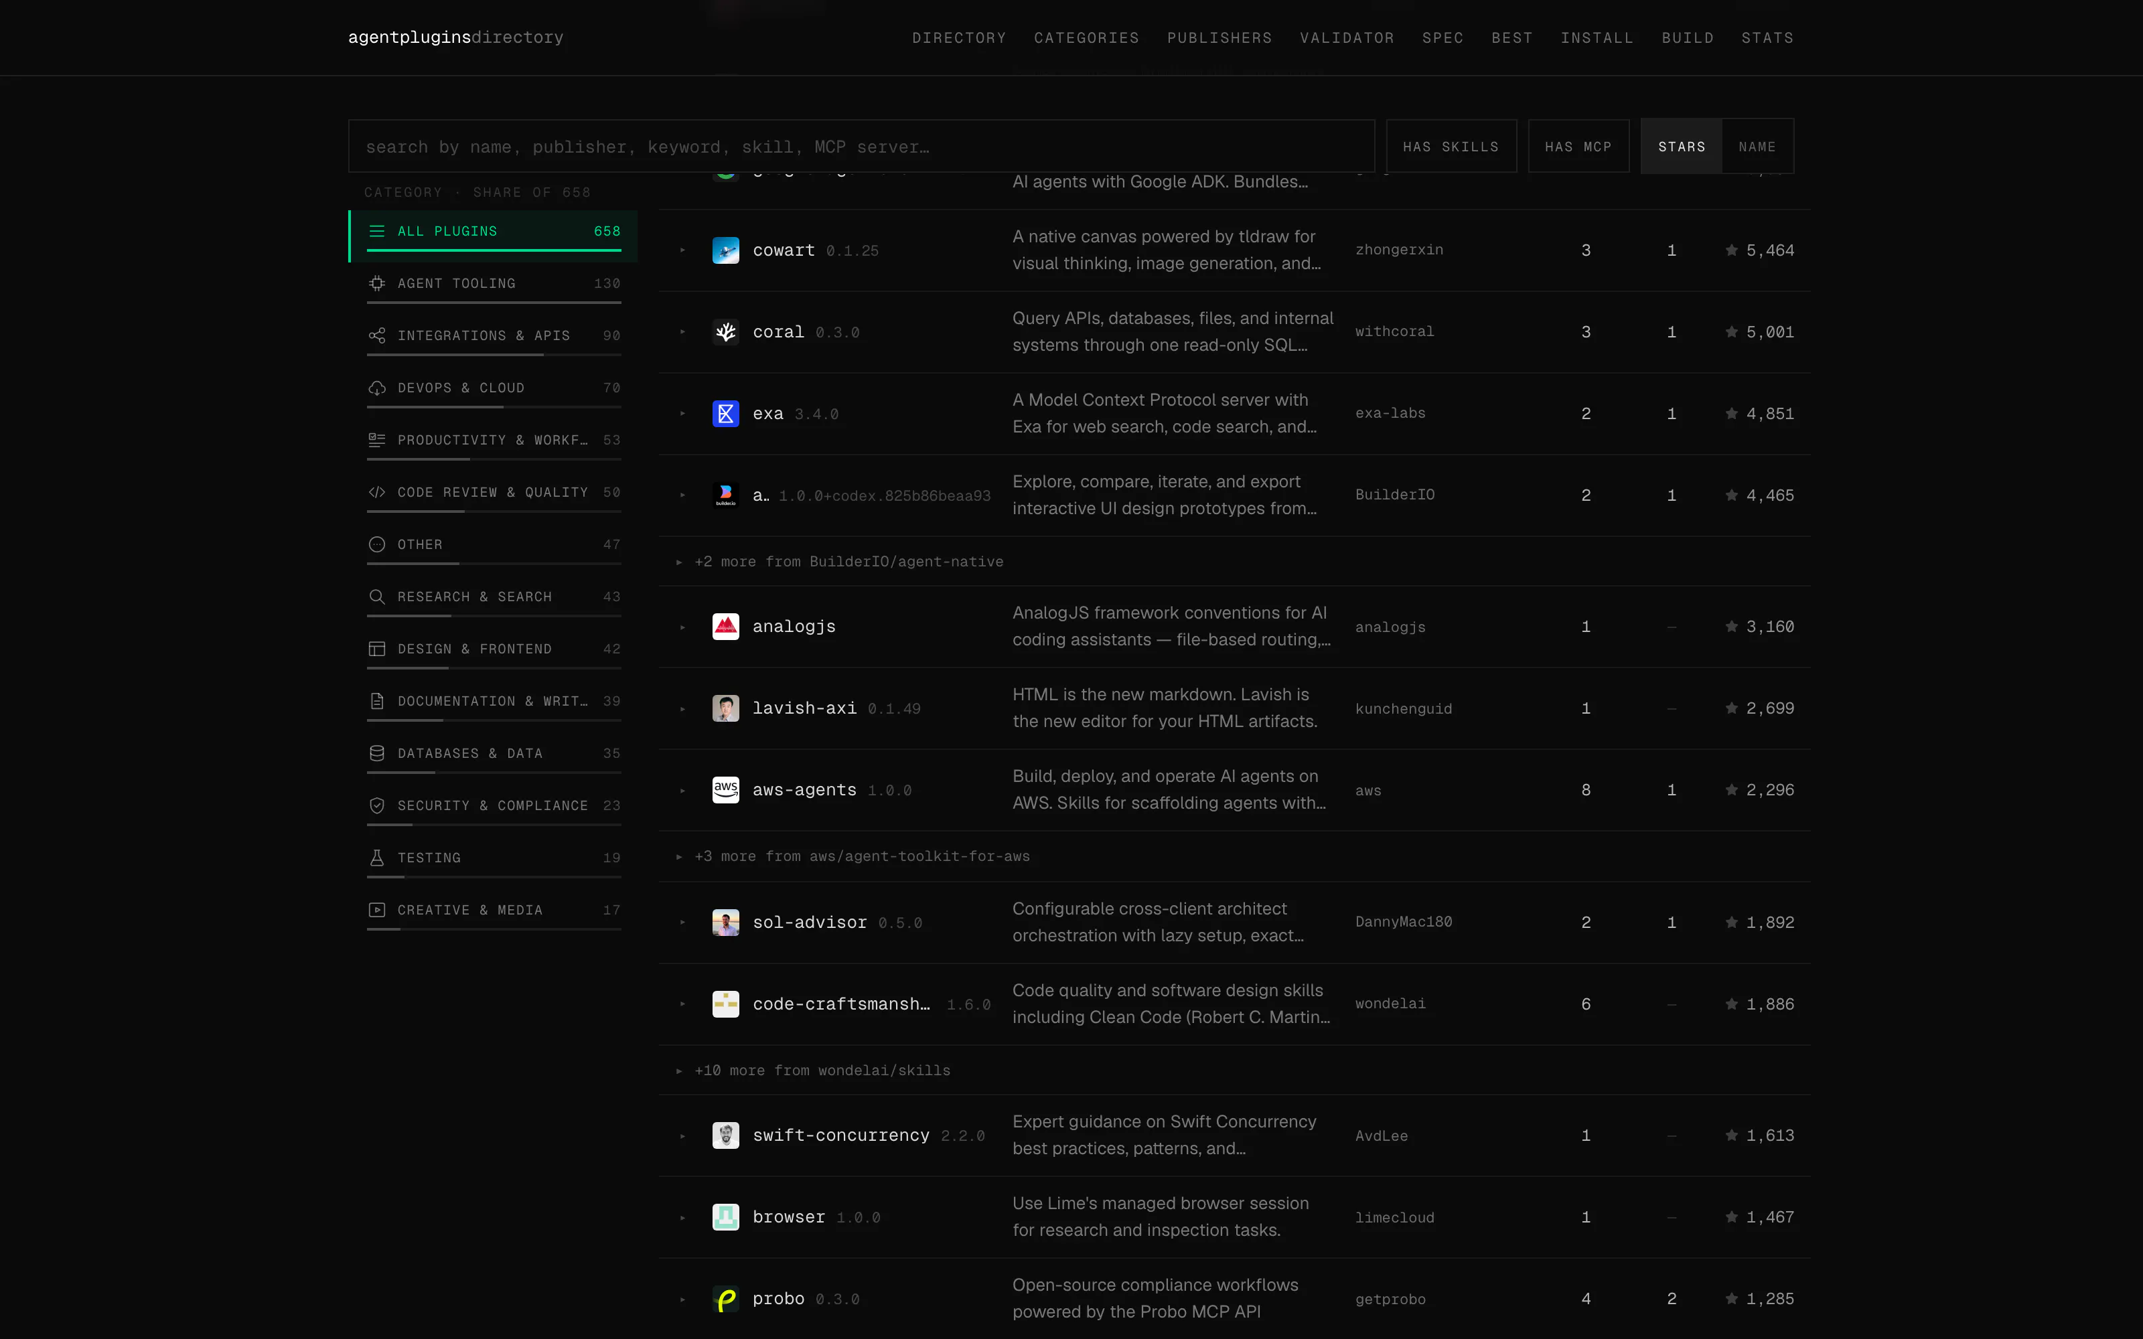Viewport: 2143px width, 1339px height.
Task: Open the getprobo publisher link
Action: (1390, 1299)
